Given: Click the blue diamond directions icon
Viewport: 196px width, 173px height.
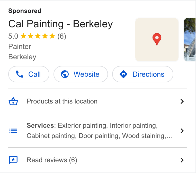Looking at the screenshot, I should [x=123, y=74].
